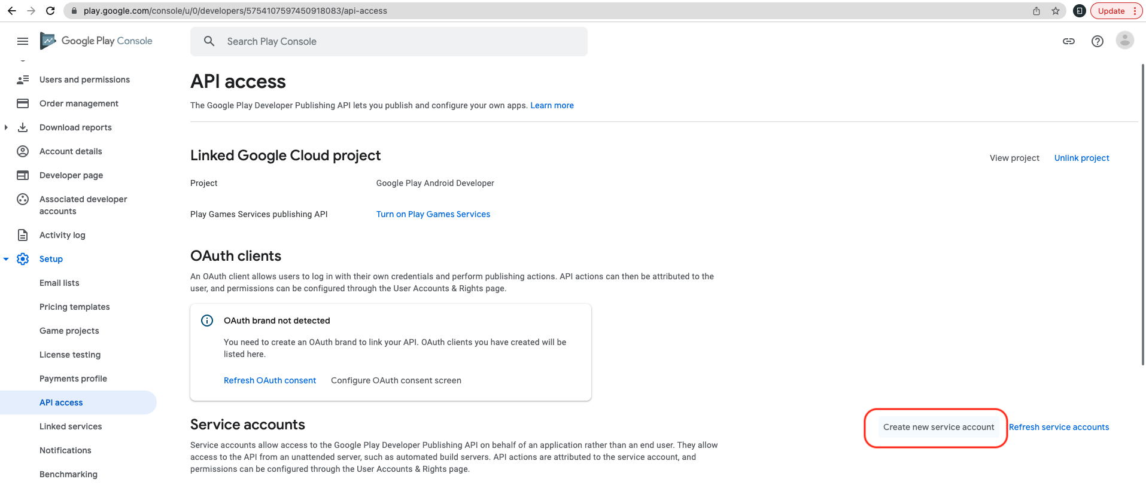The width and height of the screenshot is (1146, 485).
Task: Open the help question mark icon
Action: (x=1098, y=41)
